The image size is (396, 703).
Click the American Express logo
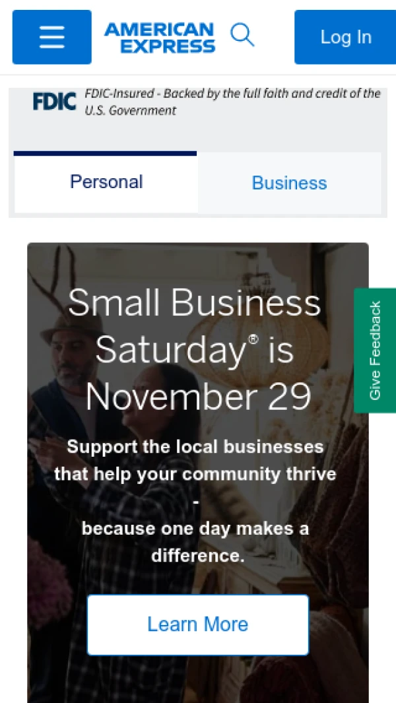[160, 37]
